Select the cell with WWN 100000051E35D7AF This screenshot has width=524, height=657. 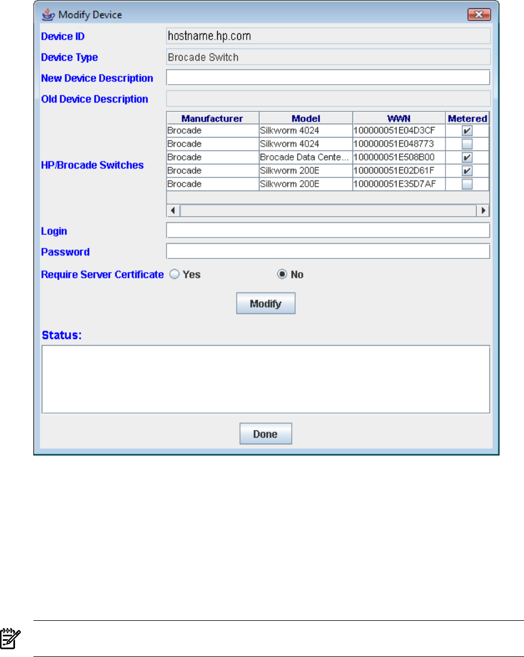click(399, 184)
